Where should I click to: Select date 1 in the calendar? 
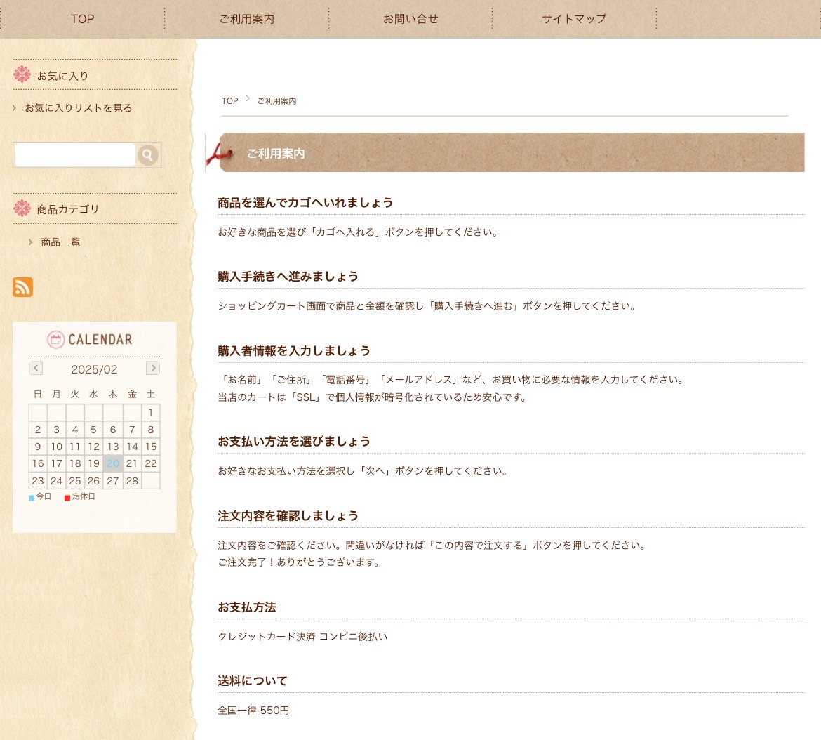(150, 413)
